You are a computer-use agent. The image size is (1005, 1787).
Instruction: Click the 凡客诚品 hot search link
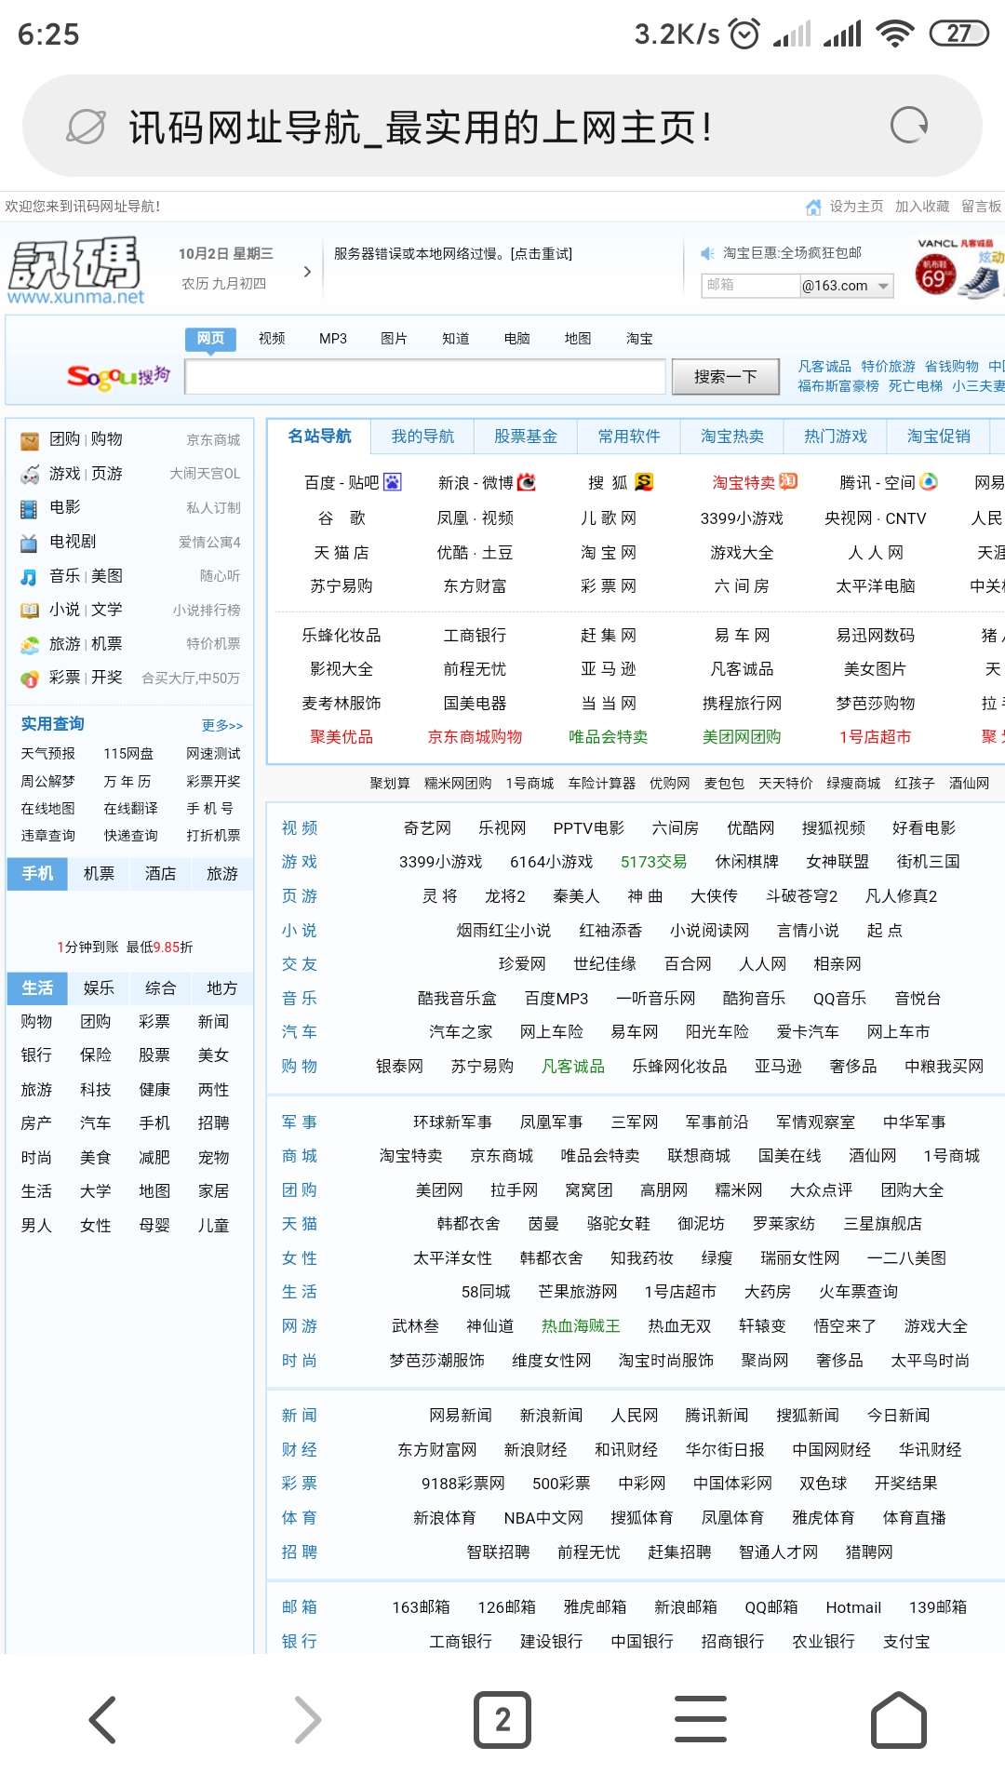[824, 367]
